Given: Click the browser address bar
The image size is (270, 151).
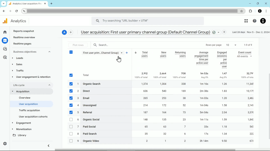Looking at the screenshot, I should (132, 11).
